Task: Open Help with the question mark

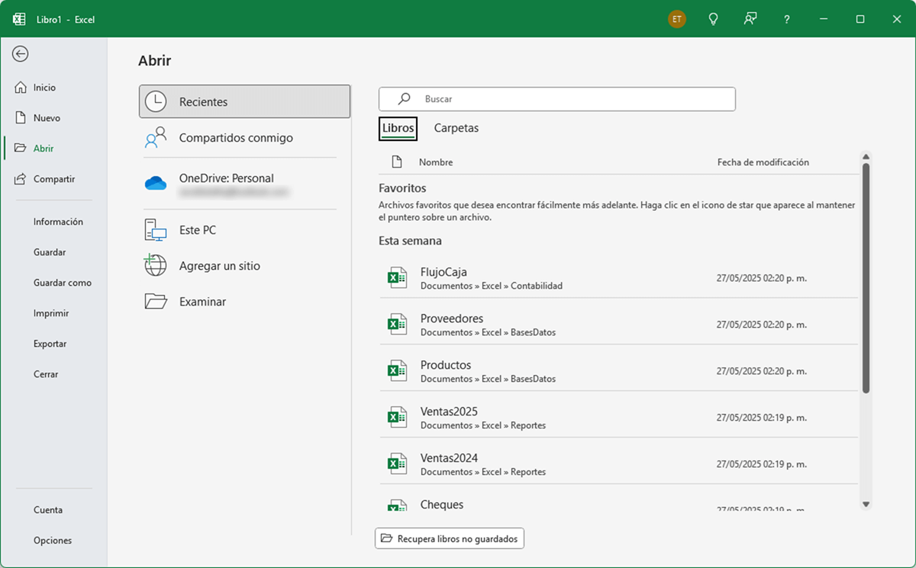Action: (x=787, y=19)
